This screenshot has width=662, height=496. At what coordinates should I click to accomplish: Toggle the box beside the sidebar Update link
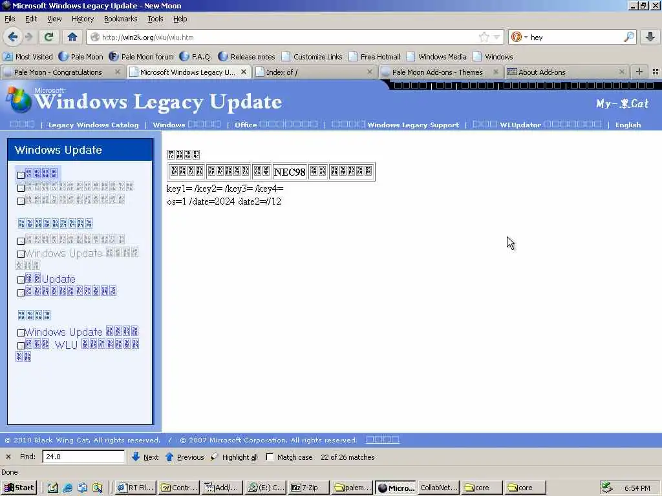click(x=21, y=280)
